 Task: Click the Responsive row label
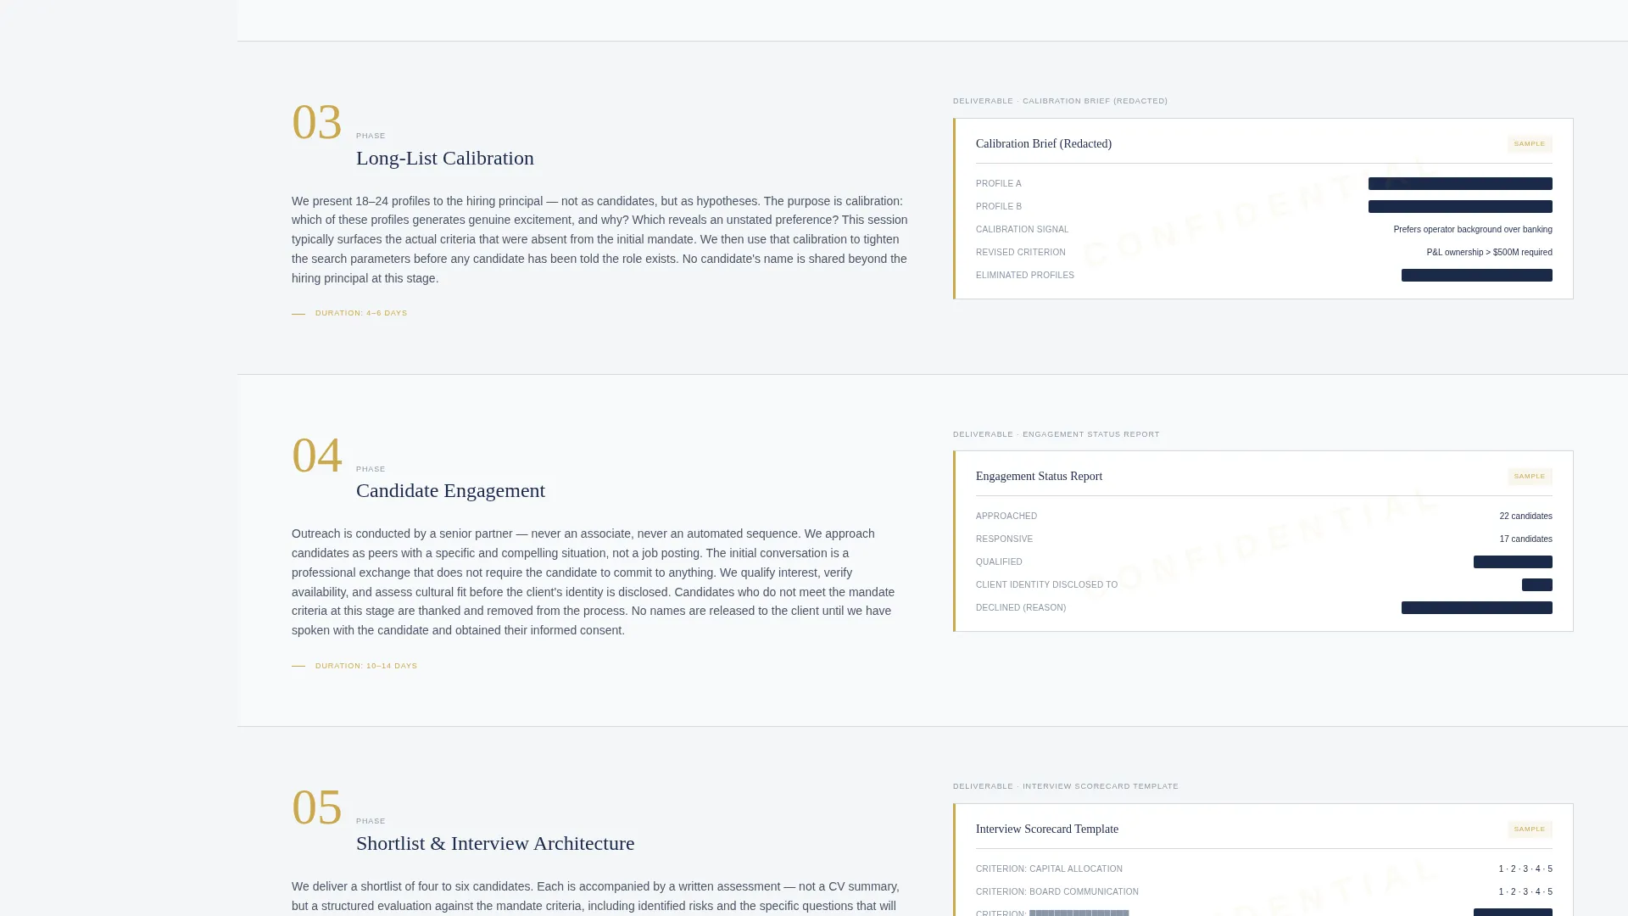click(x=1004, y=539)
